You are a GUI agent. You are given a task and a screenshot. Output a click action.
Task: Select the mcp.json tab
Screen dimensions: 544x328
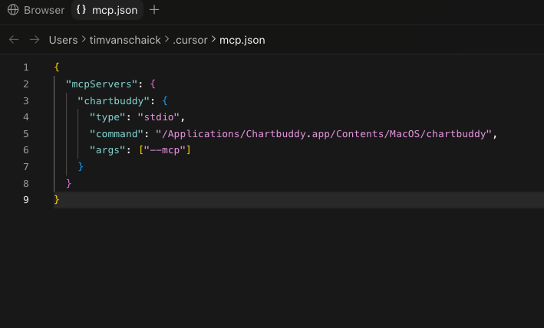pyautogui.click(x=107, y=10)
